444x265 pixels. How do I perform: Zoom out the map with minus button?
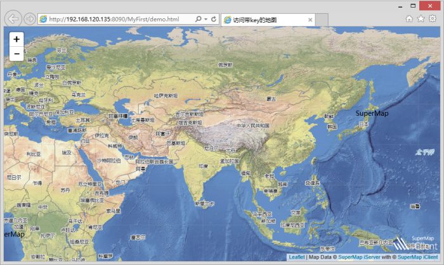click(x=16, y=54)
